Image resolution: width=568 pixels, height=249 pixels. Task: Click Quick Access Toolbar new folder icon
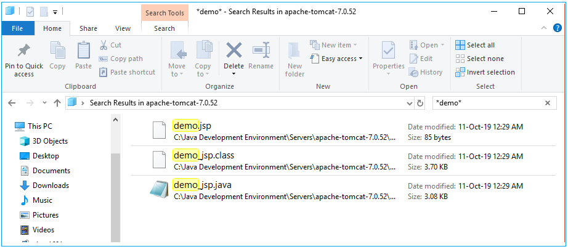coord(44,12)
